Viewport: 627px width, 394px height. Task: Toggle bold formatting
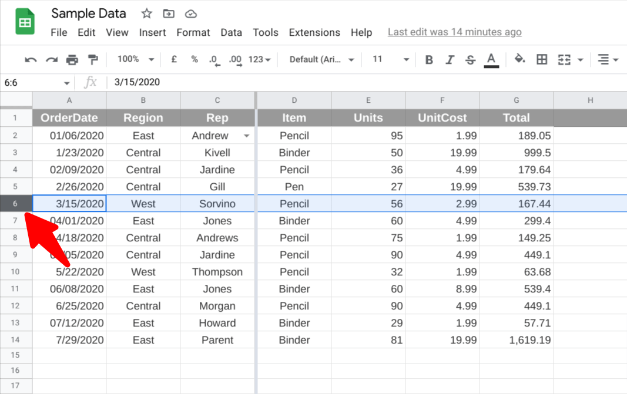click(428, 59)
